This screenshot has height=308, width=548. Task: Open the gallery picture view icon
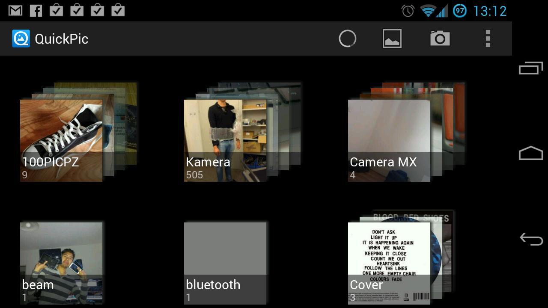click(392, 38)
